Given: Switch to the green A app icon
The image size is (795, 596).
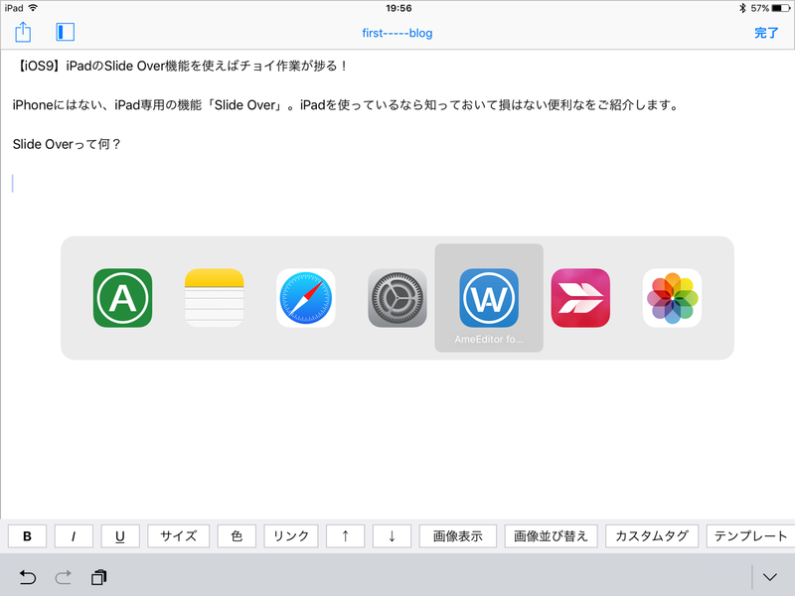Looking at the screenshot, I should tap(122, 298).
